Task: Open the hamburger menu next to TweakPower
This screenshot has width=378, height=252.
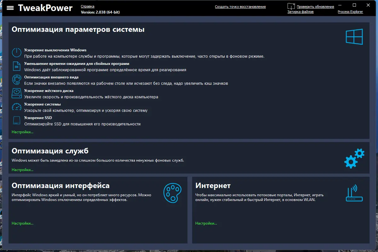Action: 10,8
